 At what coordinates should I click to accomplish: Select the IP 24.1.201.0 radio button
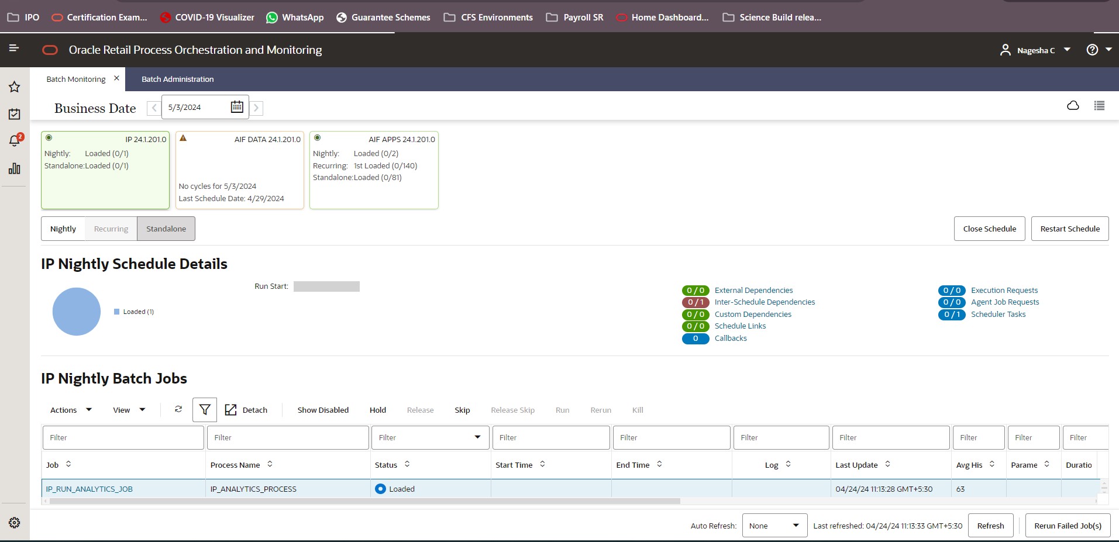click(49, 137)
